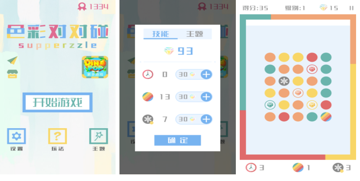This screenshot has width=360, height=181.
Task: Open the 主题 magic wand icon
Action: coord(98,136)
